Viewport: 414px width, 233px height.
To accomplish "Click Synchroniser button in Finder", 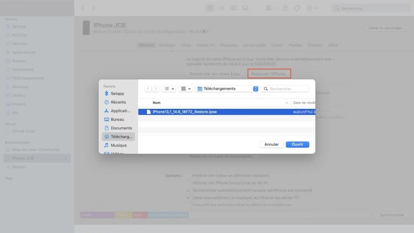I will (392, 215).
